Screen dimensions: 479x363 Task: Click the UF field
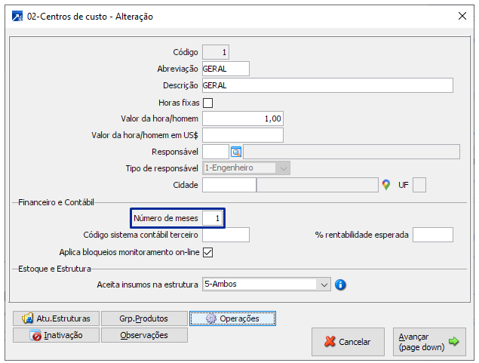(419, 185)
